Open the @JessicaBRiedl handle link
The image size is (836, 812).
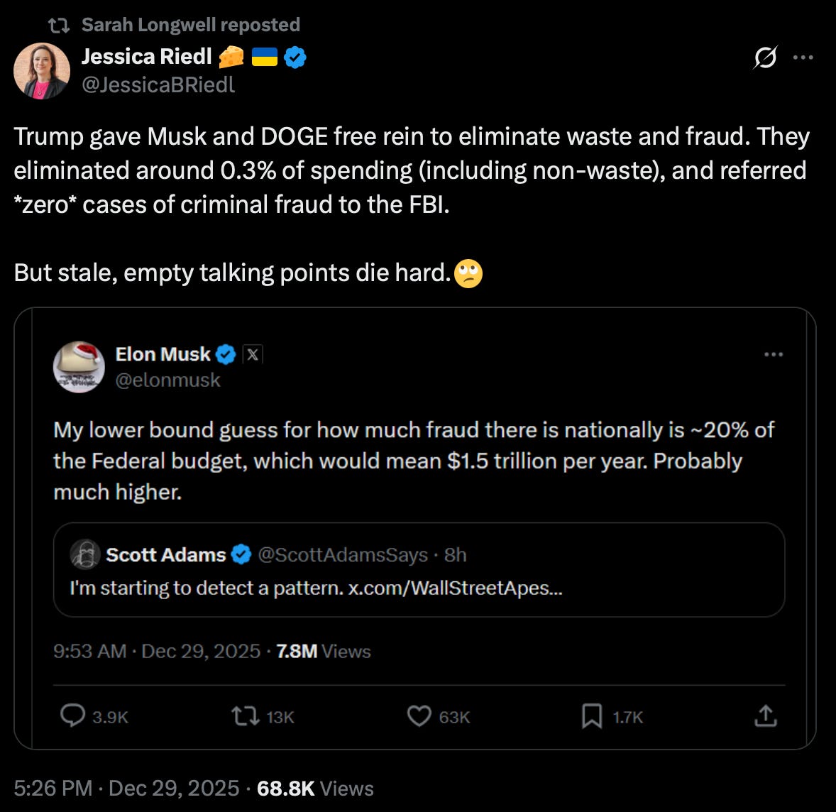tap(158, 85)
